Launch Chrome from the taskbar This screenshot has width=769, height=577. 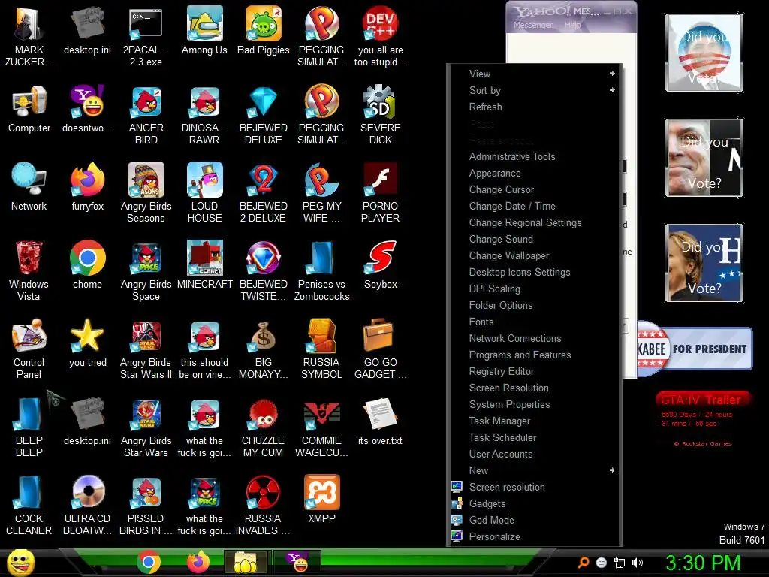click(x=149, y=563)
